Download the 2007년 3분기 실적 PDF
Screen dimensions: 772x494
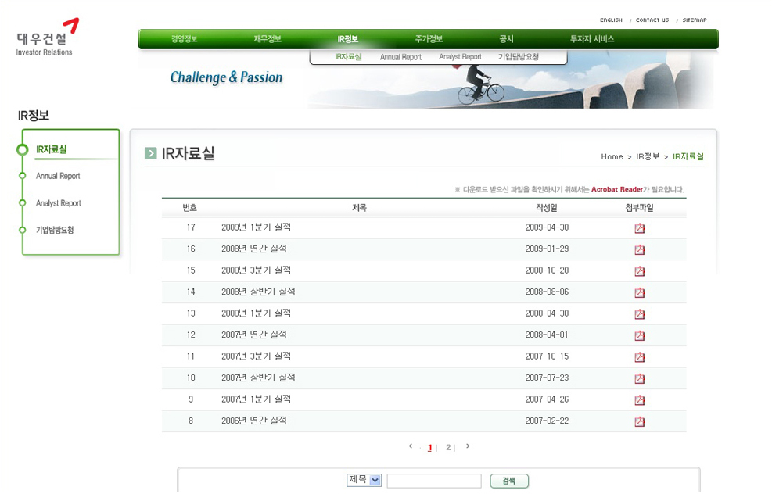[639, 357]
